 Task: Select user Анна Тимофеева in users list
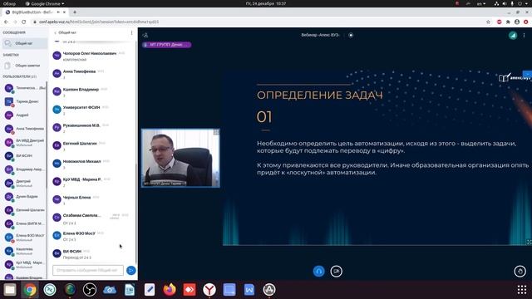pyautogui.click(x=24, y=129)
